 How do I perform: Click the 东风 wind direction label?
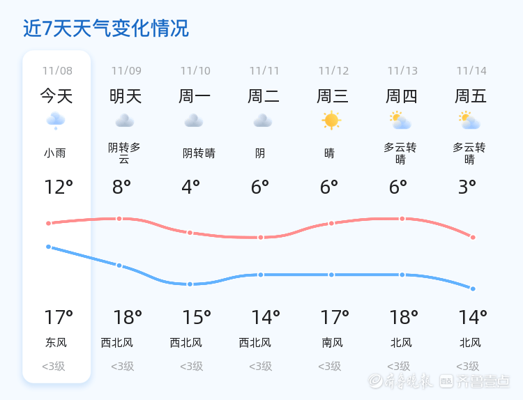(56, 343)
